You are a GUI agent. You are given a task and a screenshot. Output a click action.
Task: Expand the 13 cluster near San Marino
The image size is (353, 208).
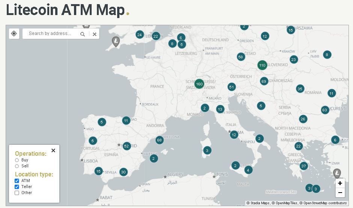coord(220,109)
